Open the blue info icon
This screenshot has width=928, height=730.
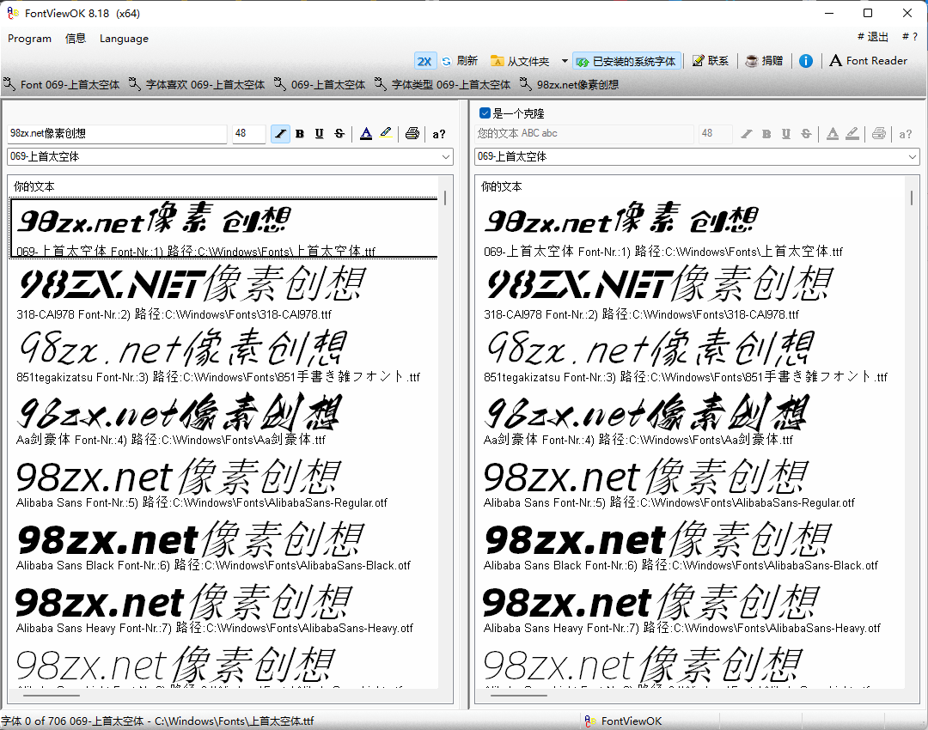[805, 61]
